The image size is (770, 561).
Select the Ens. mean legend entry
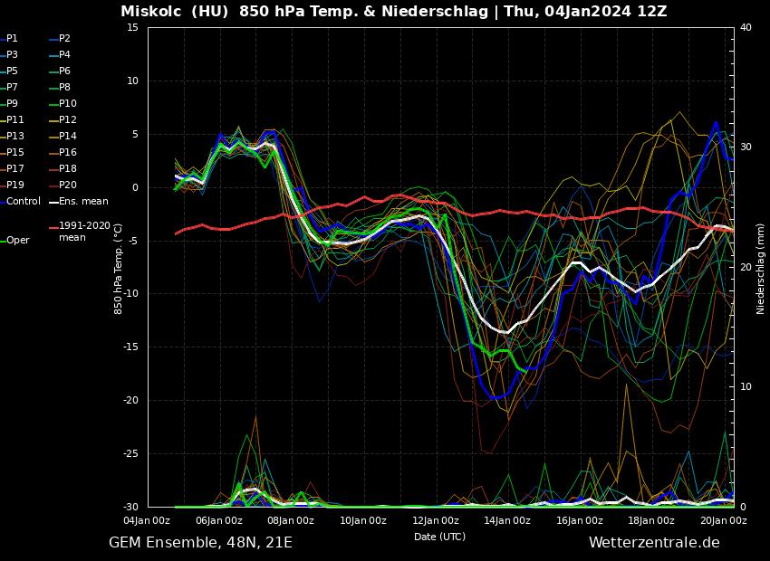coord(83,202)
